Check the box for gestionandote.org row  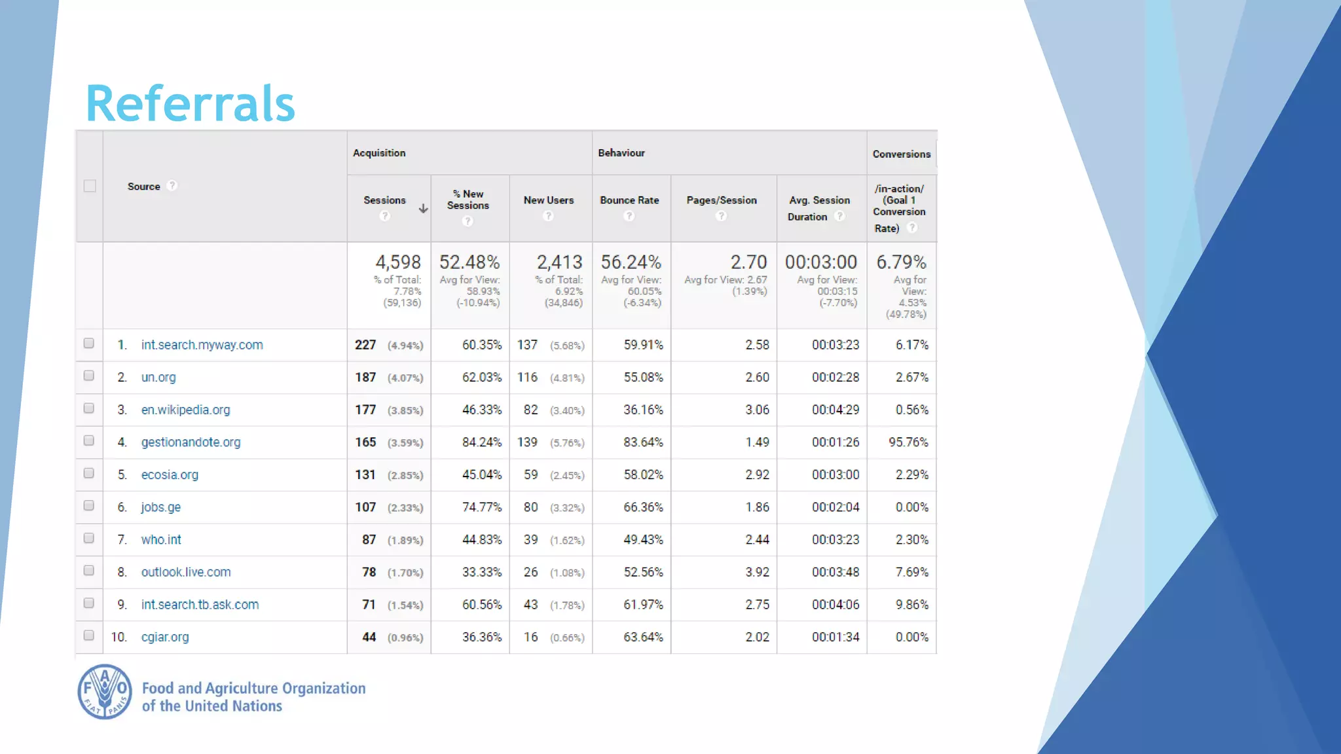89,440
